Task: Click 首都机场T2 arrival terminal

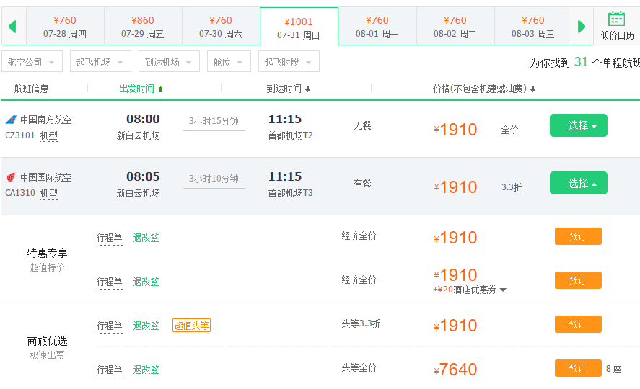Action: point(290,135)
